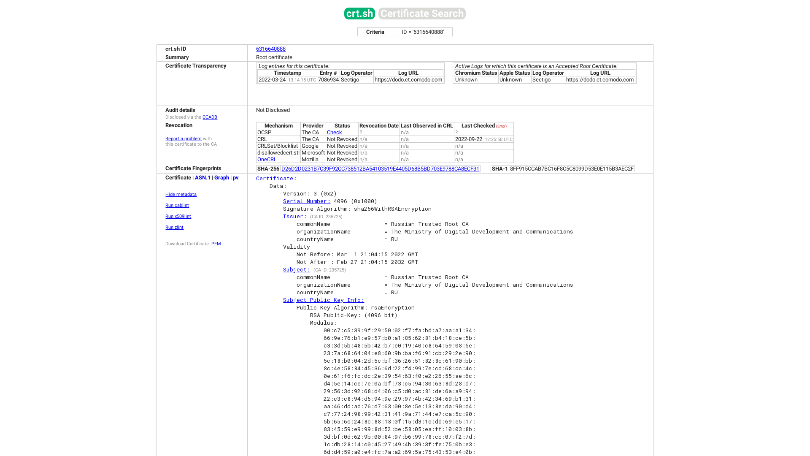Viewport: 810px width, 456px height.
Task: Run x509lint on this certificate
Action: (178, 216)
